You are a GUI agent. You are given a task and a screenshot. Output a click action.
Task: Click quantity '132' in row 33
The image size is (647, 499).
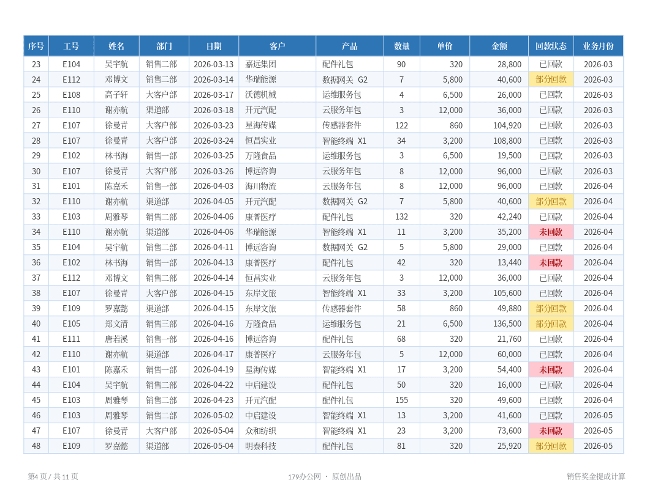coord(401,217)
